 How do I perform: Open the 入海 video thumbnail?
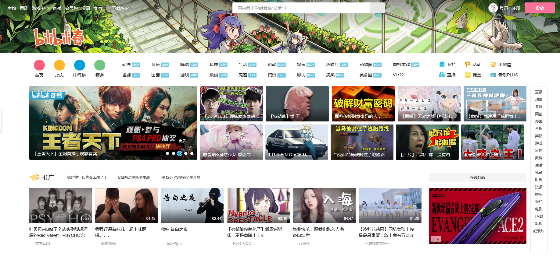click(x=324, y=205)
